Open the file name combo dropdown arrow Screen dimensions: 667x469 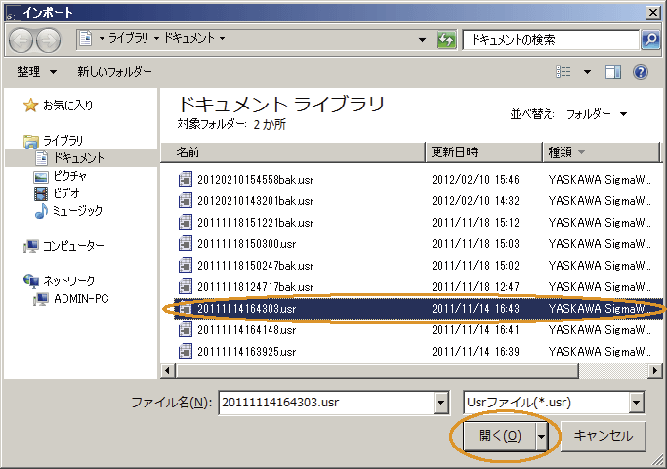[x=440, y=403]
